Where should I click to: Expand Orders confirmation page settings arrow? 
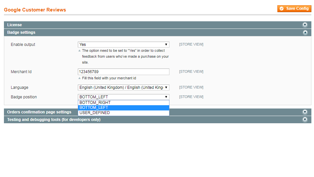[x=305, y=112]
